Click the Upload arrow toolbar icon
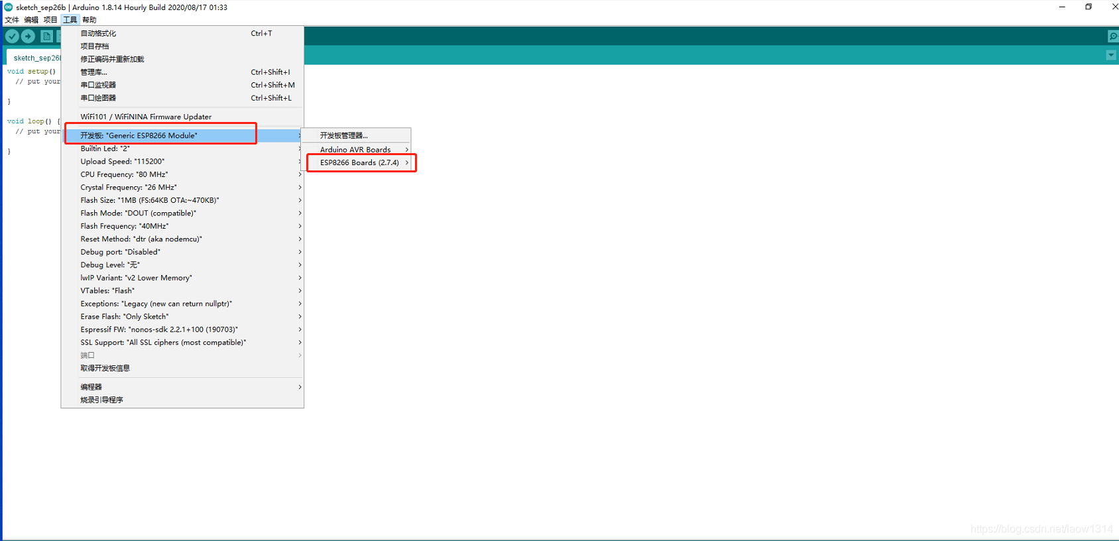Screen dimensions: 1119x541 (x=28, y=36)
